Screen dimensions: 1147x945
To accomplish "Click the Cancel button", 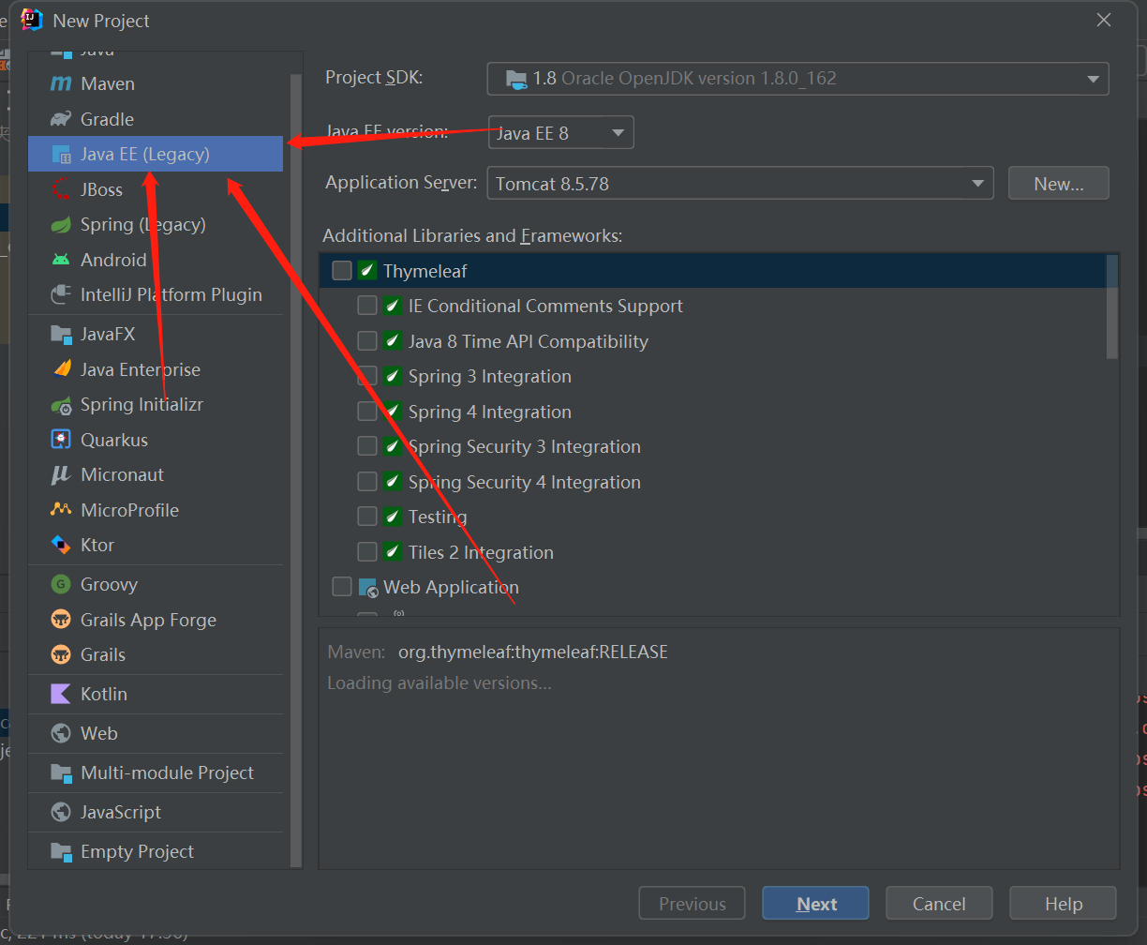I will [x=939, y=904].
